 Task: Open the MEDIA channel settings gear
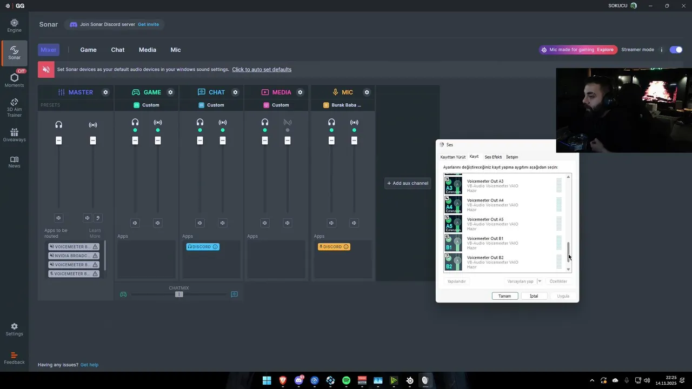click(x=300, y=92)
